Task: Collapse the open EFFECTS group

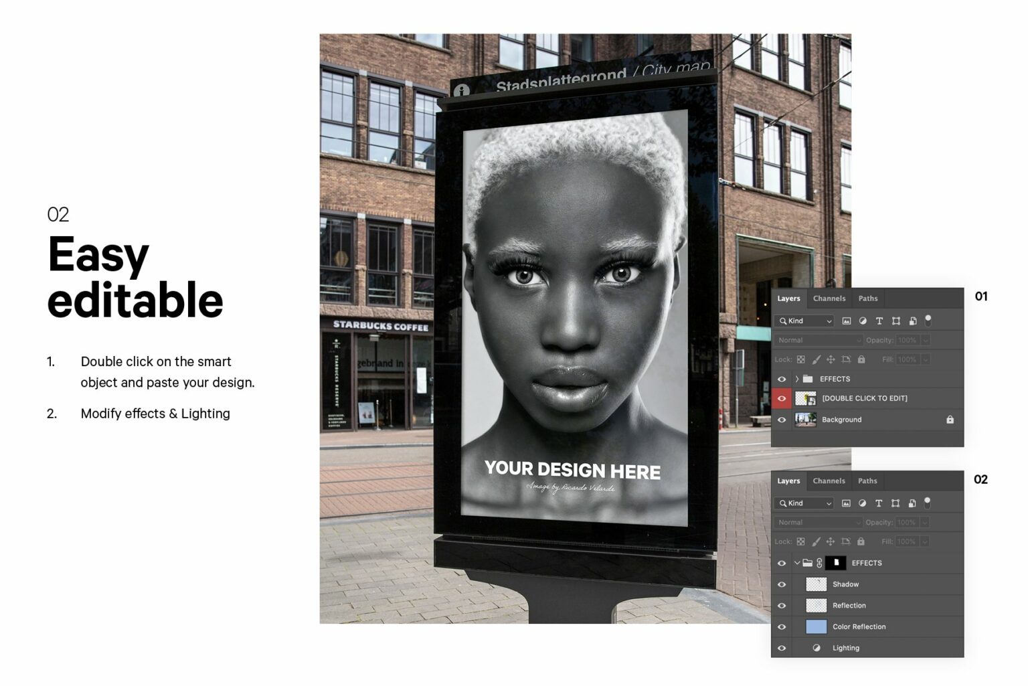Action: (797, 563)
